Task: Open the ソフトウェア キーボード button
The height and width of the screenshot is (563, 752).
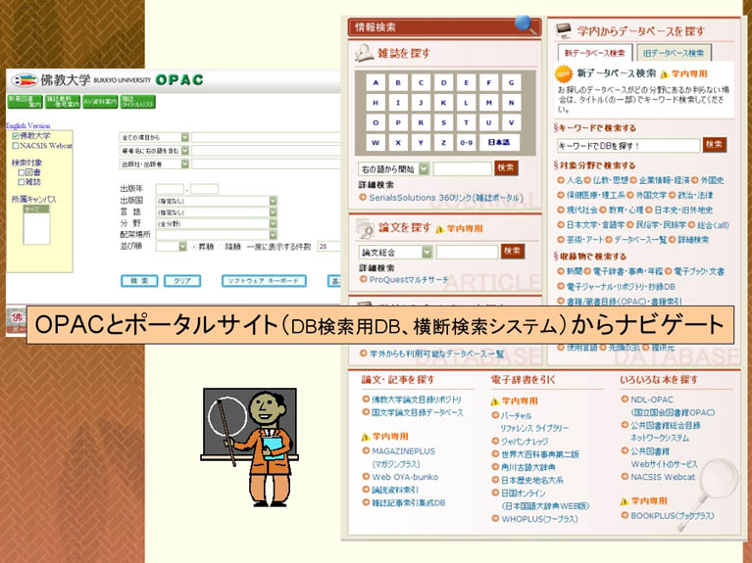Action: [264, 281]
